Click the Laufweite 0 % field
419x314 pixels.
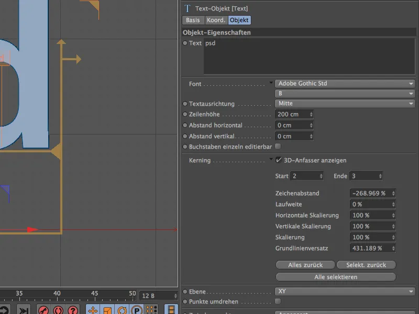[373, 204]
